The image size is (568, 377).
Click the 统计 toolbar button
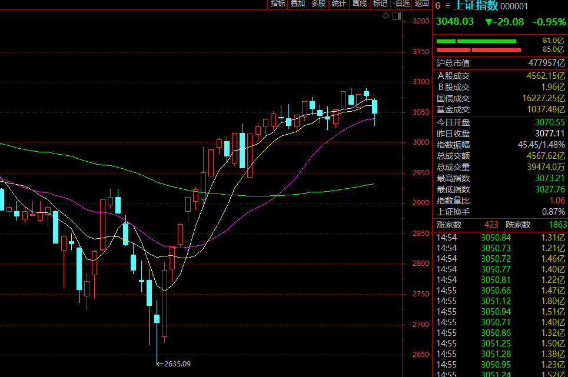tap(339, 4)
